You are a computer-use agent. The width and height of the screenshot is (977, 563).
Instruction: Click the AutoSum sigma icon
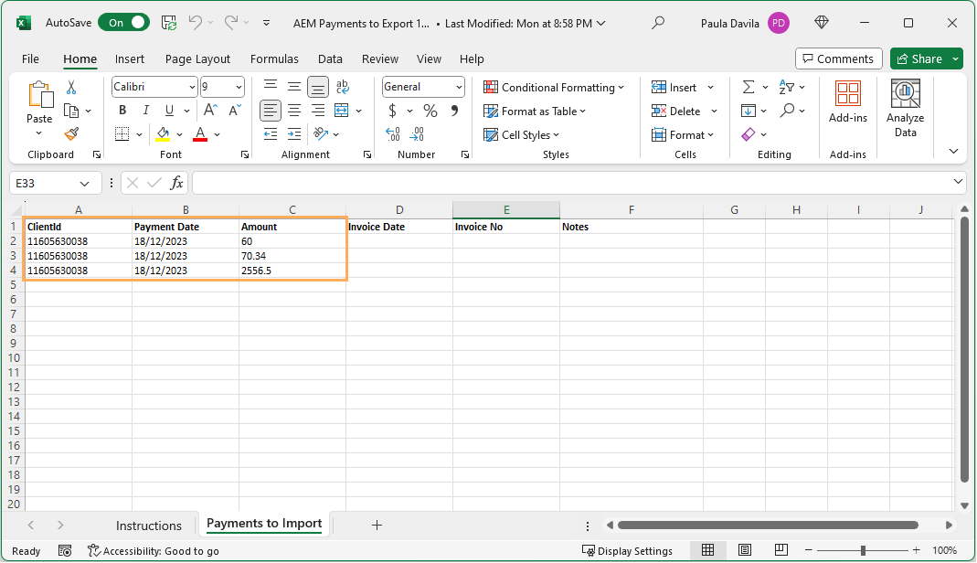(x=749, y=87)
